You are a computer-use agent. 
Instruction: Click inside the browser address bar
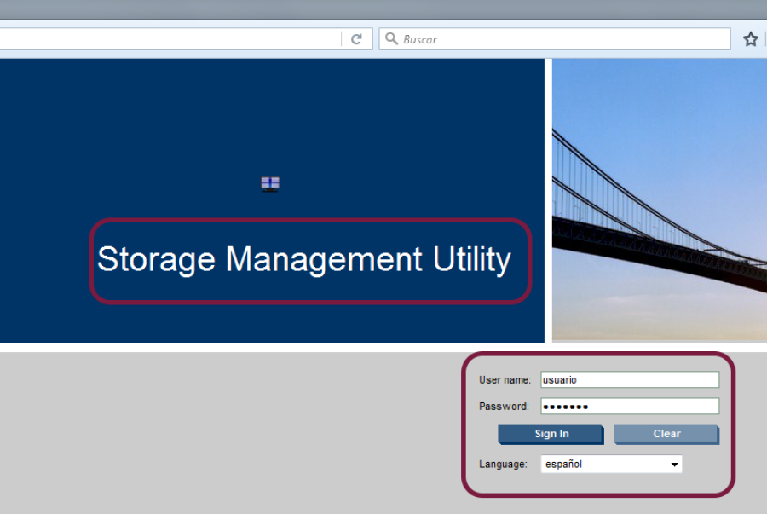pyautogui.click(x=170, y=39)
